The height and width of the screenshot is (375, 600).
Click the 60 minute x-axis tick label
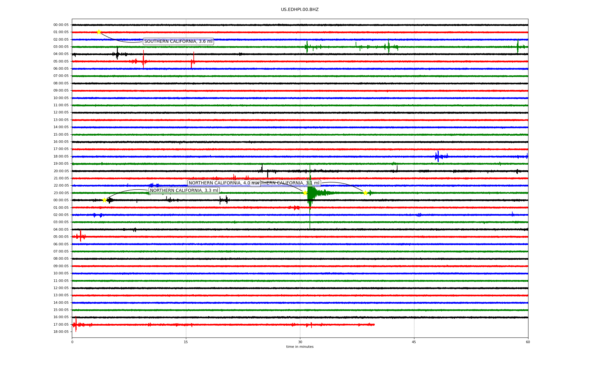point(528,342)
